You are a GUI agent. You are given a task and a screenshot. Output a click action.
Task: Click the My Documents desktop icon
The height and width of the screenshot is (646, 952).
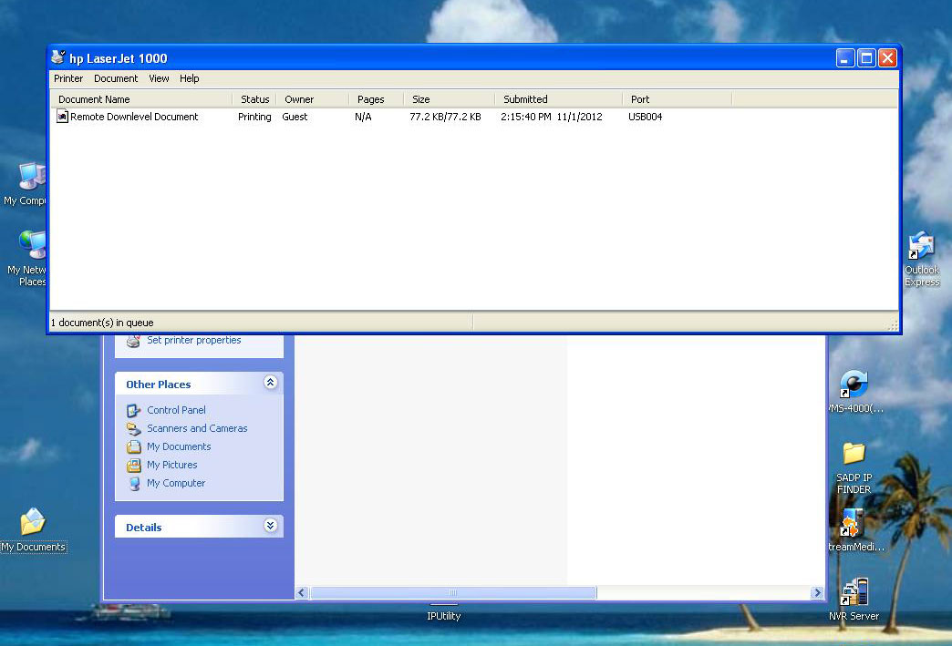pos(33,523)
